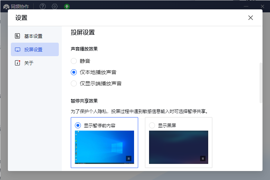Viewport: 270px width, 180px height.
Task: Click the 关于 info icon
Action: [x=17, y=63]
